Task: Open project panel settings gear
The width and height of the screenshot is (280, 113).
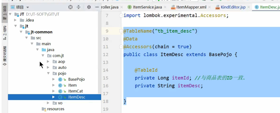Action: [x=89, y=7]
